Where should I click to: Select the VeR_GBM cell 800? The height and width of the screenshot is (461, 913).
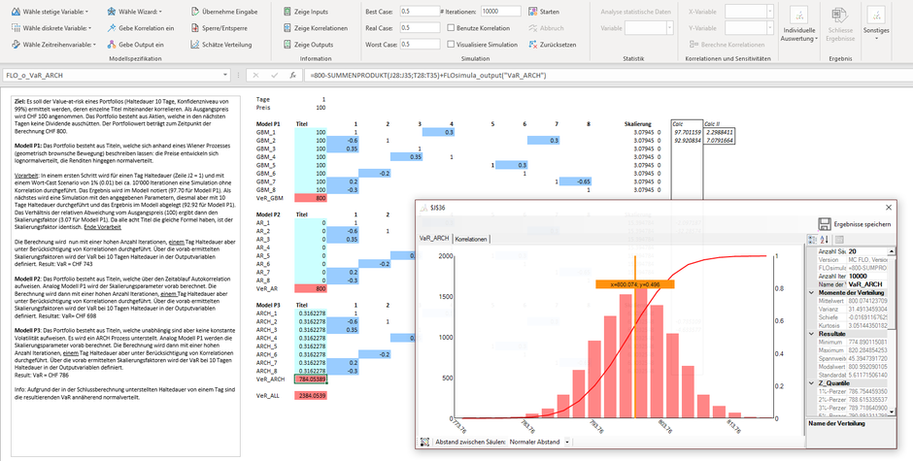(311, 198)
